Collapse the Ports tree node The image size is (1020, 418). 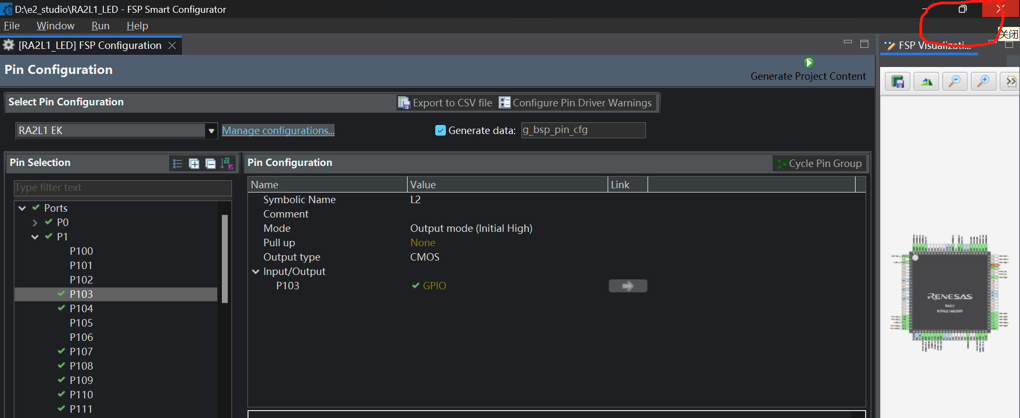point(22,208)
